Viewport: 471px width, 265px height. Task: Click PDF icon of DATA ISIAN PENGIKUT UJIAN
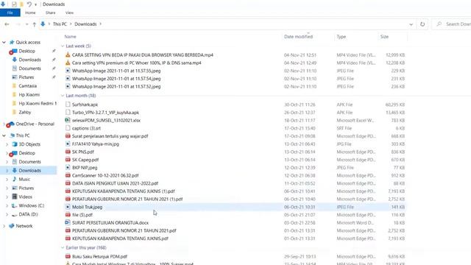click(x=68, y=183)
